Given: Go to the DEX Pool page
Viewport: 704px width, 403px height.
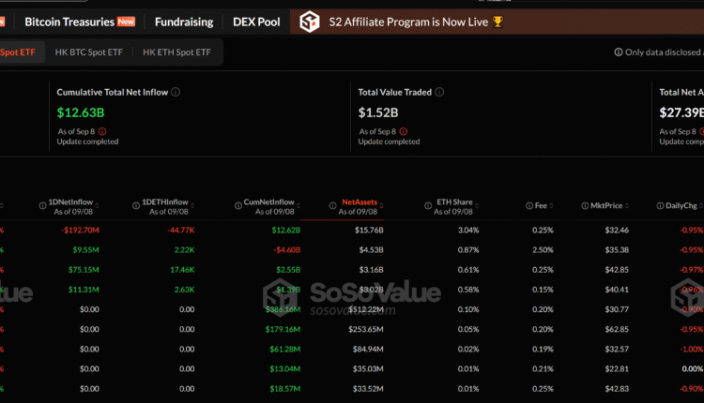Looking at the screenshot, I should 255,22.
